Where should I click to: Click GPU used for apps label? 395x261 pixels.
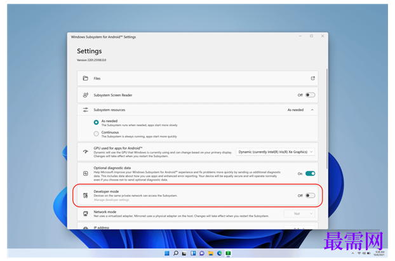pyautogui.click(x=118, y=148)
